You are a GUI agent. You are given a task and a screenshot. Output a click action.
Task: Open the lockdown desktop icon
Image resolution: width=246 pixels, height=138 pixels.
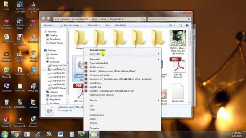[20, 71]
